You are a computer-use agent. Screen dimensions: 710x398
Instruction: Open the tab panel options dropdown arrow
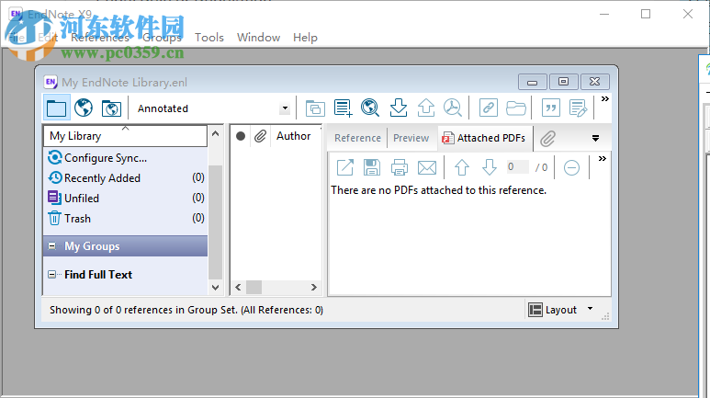click(595, 138)
